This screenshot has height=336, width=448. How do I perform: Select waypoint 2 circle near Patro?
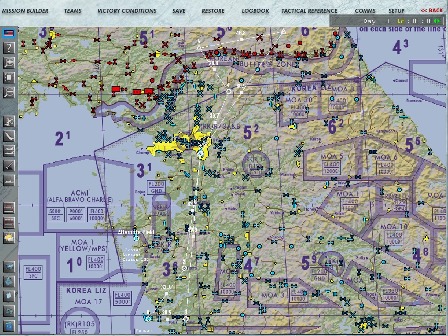pos(184,268)
